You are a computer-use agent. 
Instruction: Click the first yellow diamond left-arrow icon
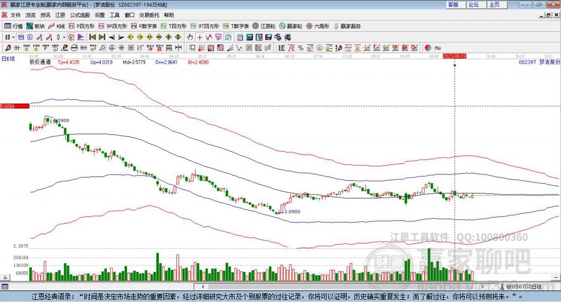[x=130, y=37]
